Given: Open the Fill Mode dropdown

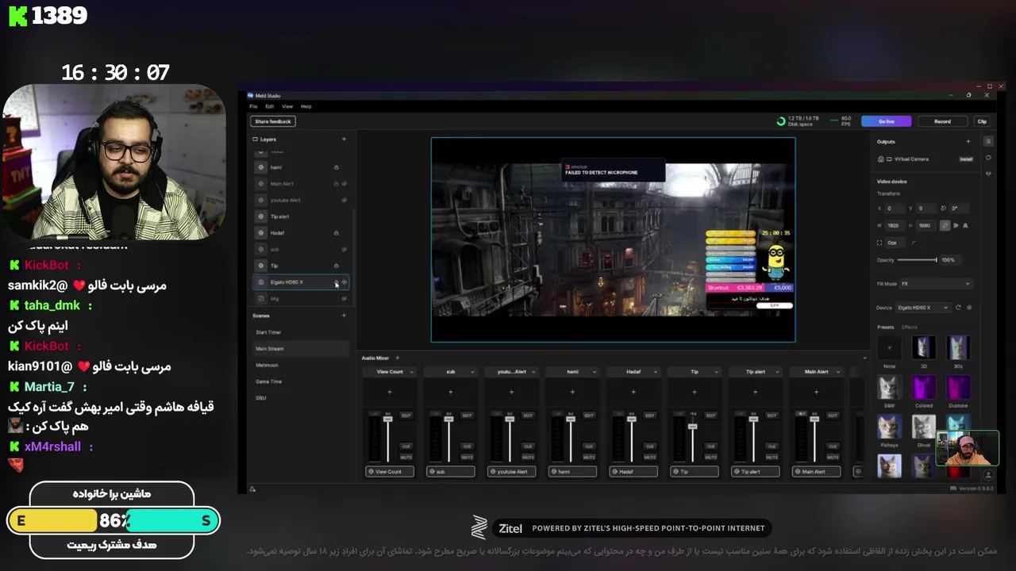Looking at the screenshot, I should (x=935, y=284).
